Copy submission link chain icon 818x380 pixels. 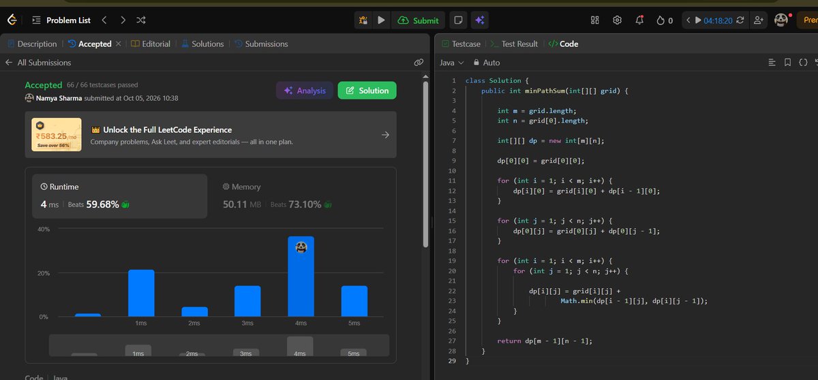pos(419,63)
